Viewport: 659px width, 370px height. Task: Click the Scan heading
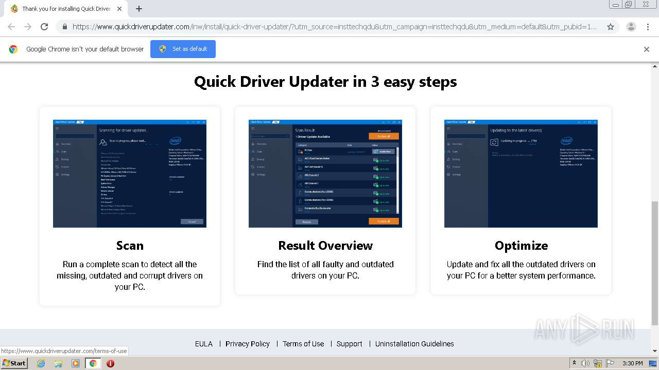130,246
